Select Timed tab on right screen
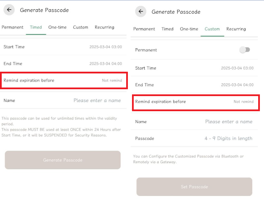This screenshot has height=221, width=264. point(167,29)
